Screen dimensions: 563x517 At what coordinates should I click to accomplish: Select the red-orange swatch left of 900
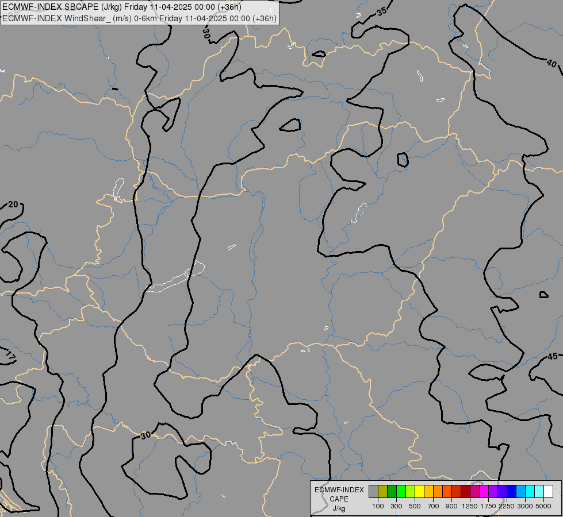pos(447,492)
